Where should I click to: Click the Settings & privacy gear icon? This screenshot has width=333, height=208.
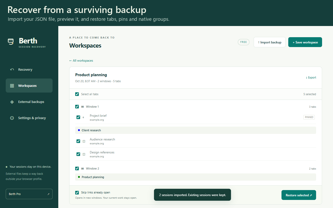pos(12,118)
